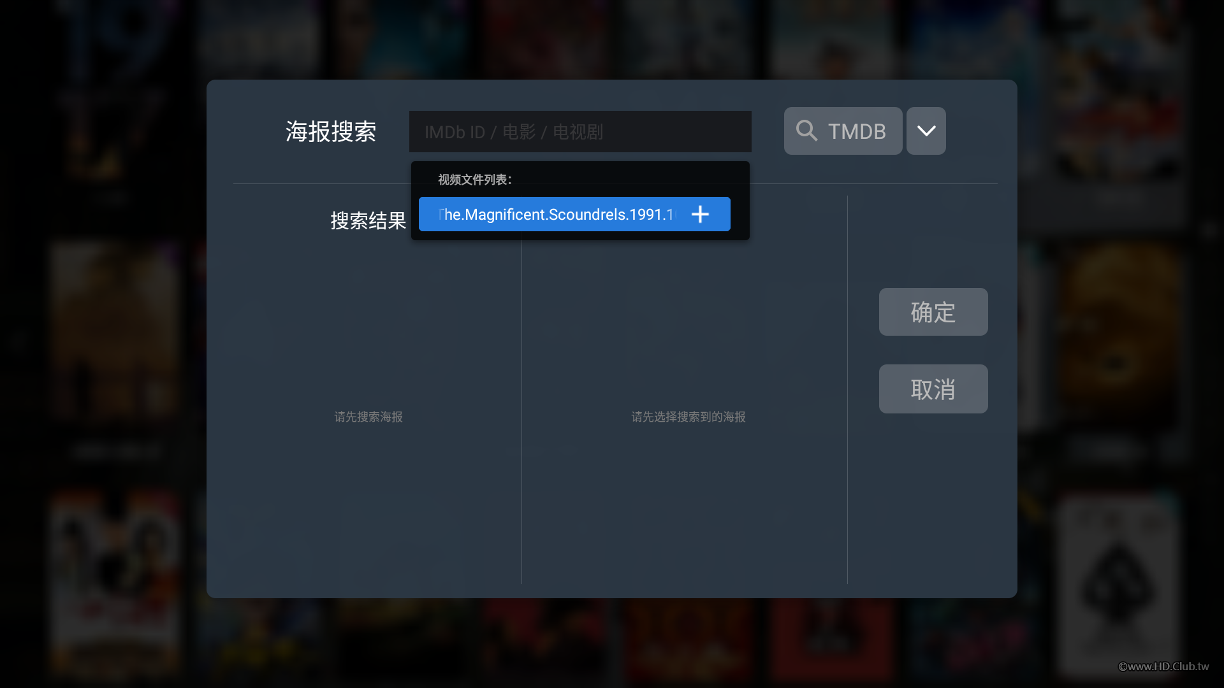
Task: Click the 海报搜索 dialog title
Action: [330, 131]
